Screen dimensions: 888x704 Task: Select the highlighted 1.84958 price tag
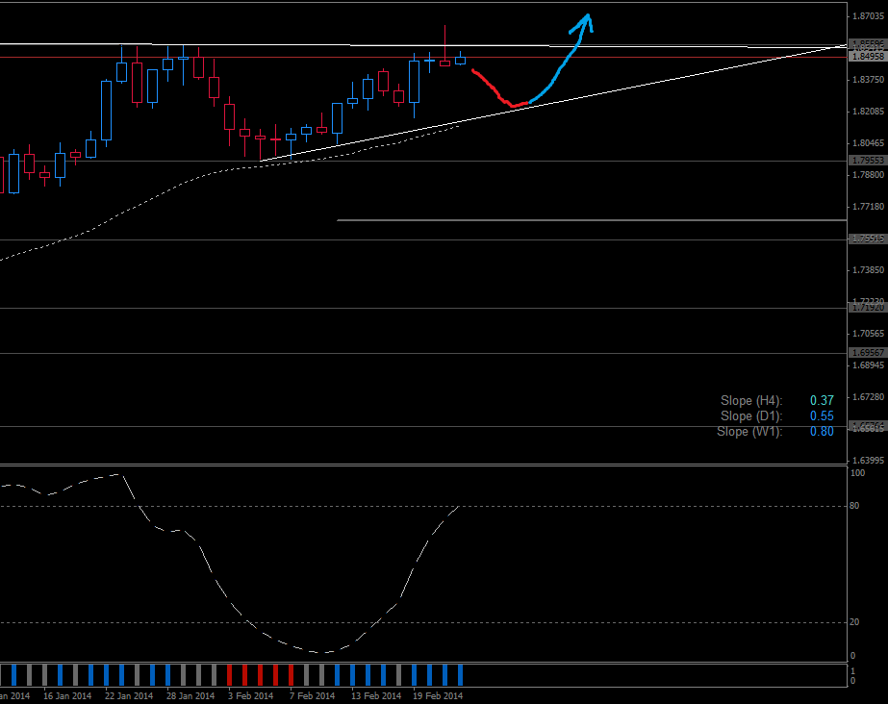click(867, 57)
